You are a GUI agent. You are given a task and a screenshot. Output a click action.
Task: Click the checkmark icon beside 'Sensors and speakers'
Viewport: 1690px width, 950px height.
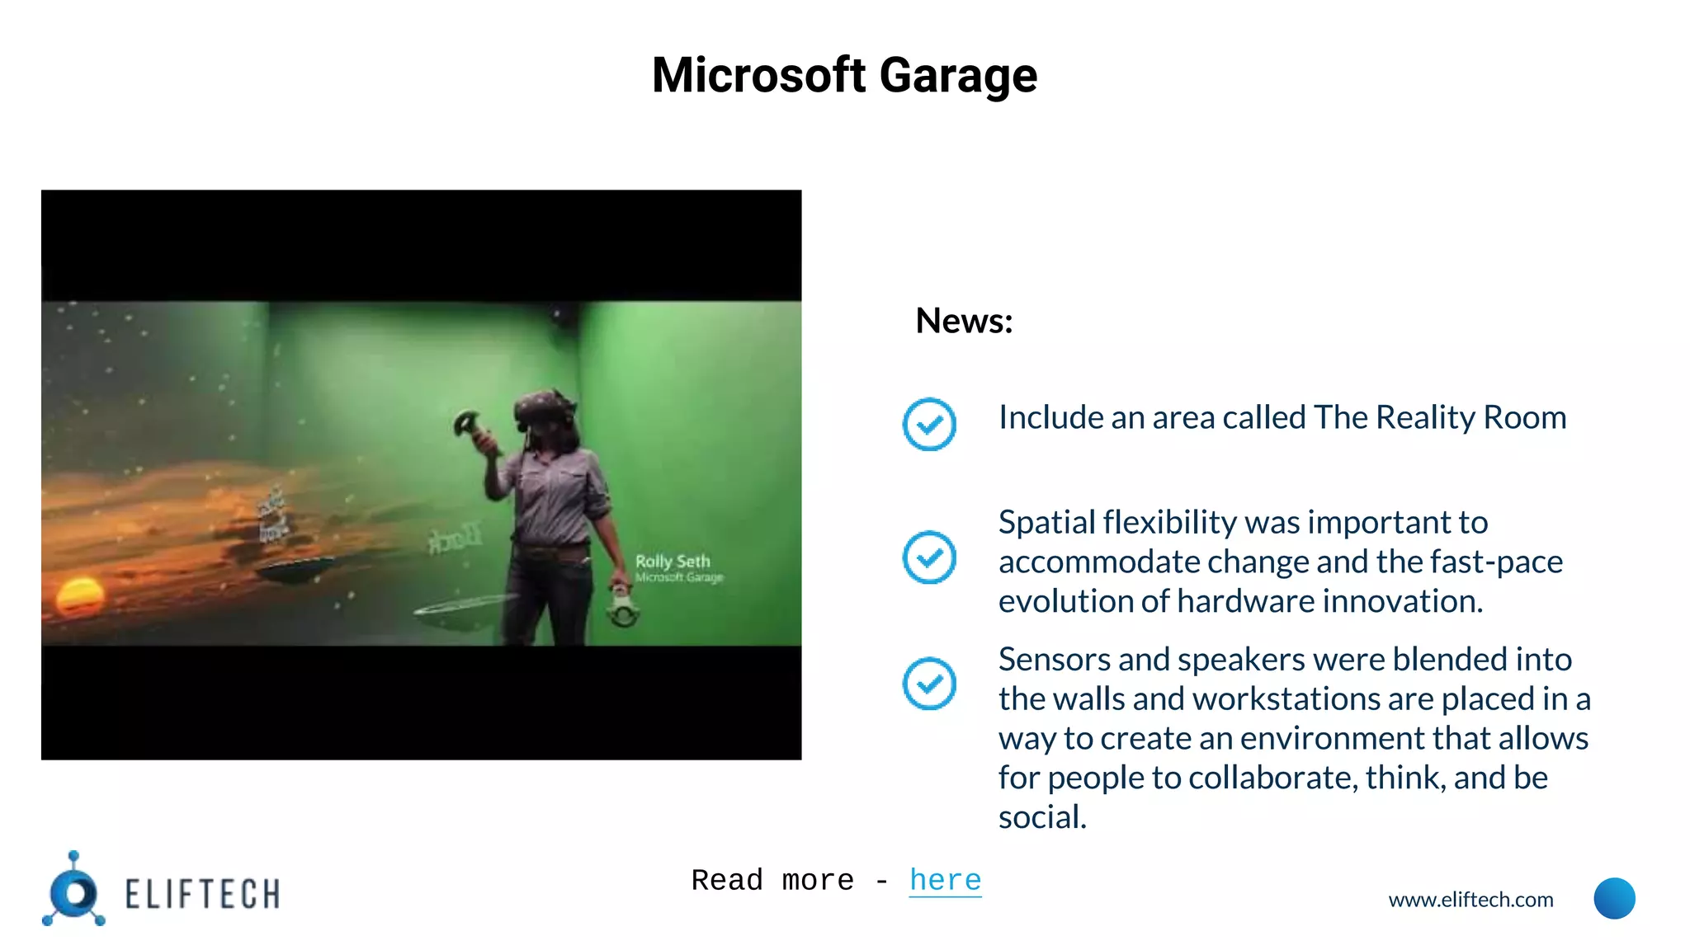tap(929, 684)
